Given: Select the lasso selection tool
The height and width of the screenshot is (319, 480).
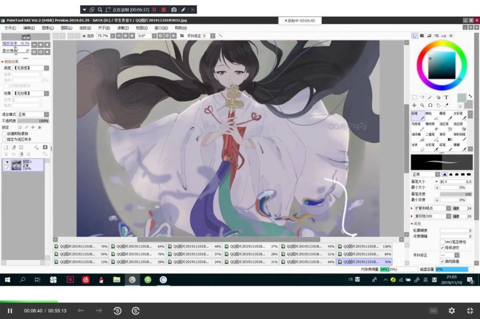Looking at the screenshot, I should tap(422, 98).
